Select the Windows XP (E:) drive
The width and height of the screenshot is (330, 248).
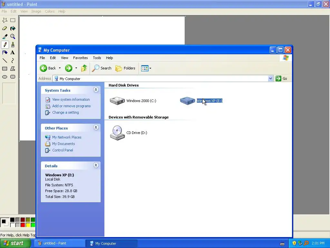coord(201,101)
